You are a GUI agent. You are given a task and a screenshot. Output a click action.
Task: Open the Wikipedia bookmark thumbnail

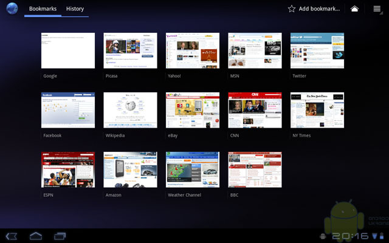(x=130, y=110)
